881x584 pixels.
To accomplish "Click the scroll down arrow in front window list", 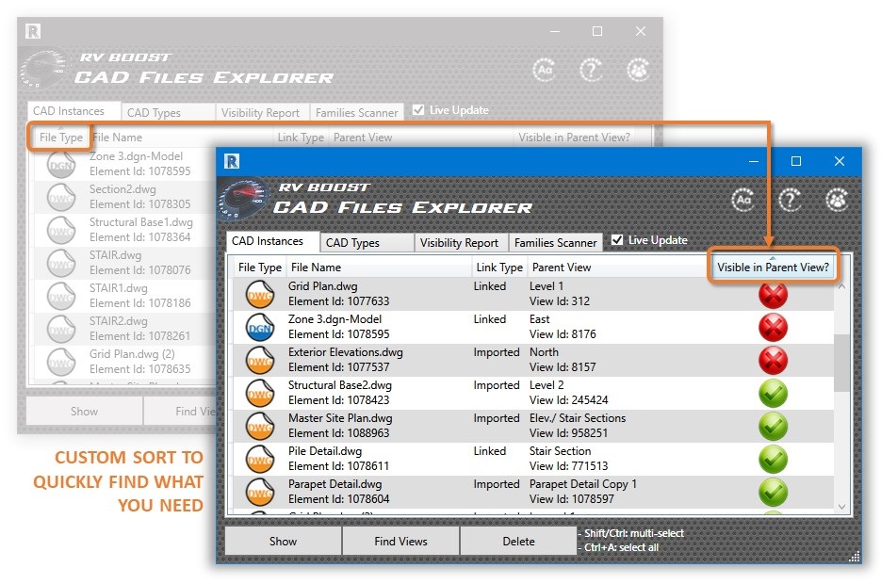I will [841, 507].
